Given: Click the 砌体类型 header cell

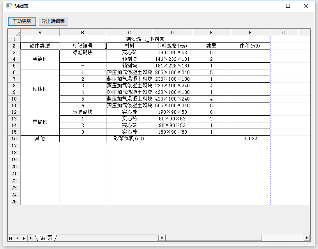Looking at the screenshot, I should tap(40, 46).
